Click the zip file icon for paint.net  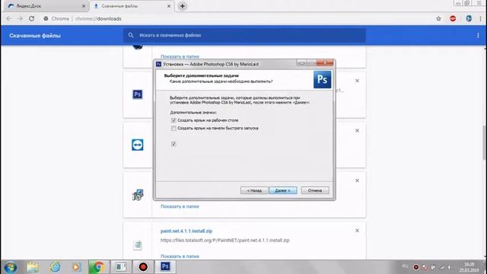pyautogui.click(x=138, y=245)
